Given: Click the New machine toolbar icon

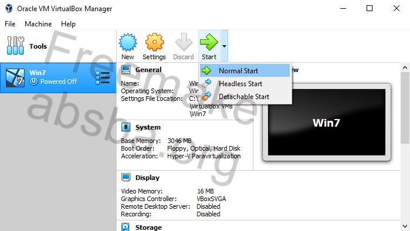Looking at the screenshot, I should [128, 46].
